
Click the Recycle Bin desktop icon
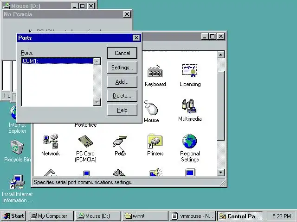pos(17,147)
